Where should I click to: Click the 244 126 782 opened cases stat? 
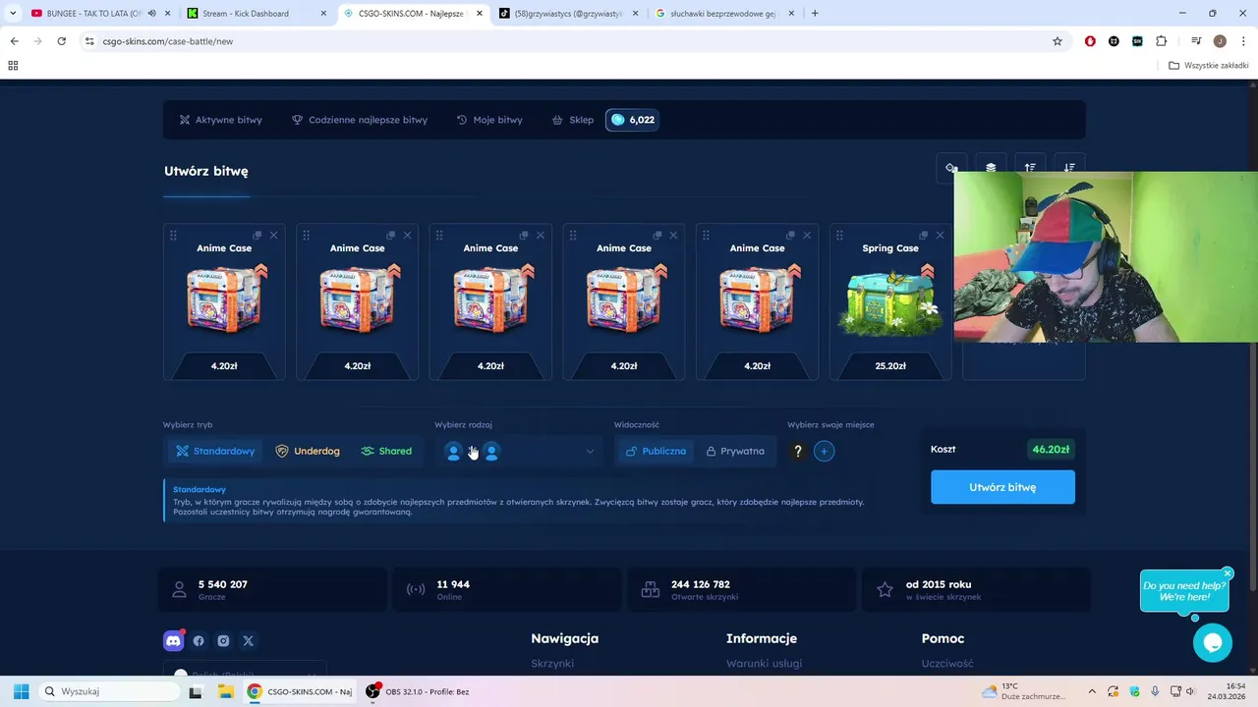tap(741, 589)
